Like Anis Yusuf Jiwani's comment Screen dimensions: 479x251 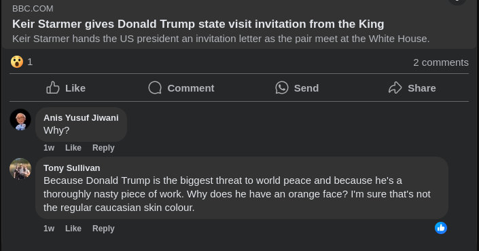coord(73,148)
